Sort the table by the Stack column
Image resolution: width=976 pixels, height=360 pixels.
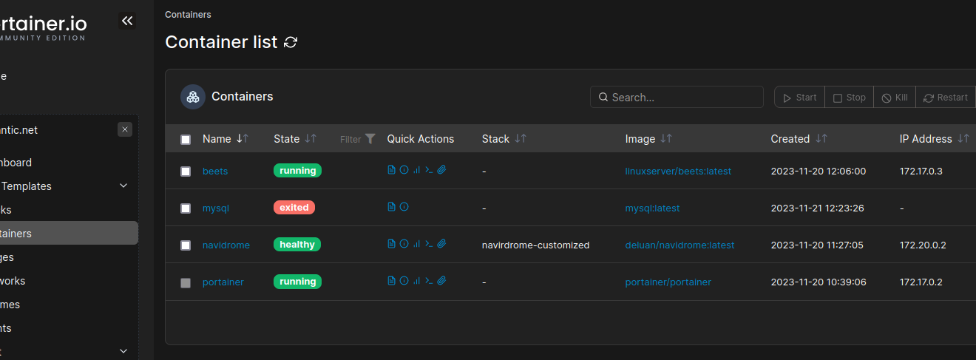(504, 139)
